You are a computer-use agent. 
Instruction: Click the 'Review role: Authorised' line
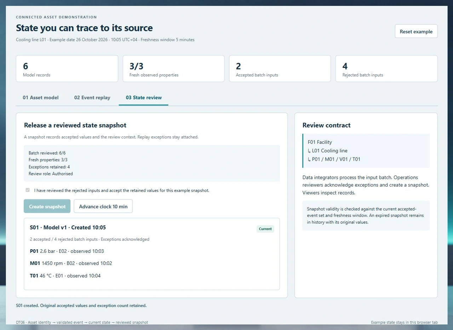click(x=51, y=173)
